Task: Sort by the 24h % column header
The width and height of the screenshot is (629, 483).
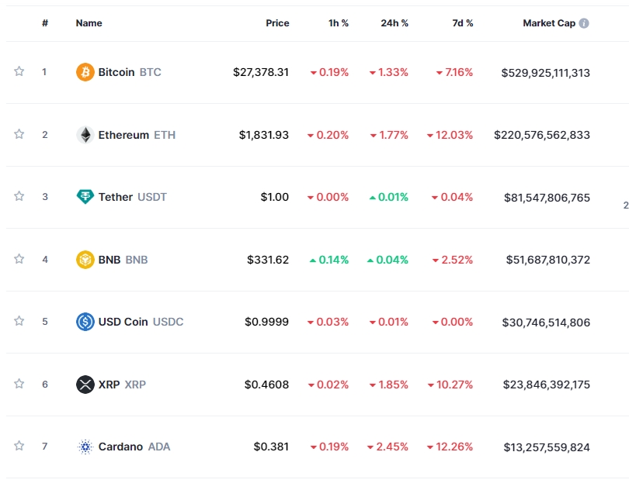Action: pyautogui.click(x=394, y=23)
